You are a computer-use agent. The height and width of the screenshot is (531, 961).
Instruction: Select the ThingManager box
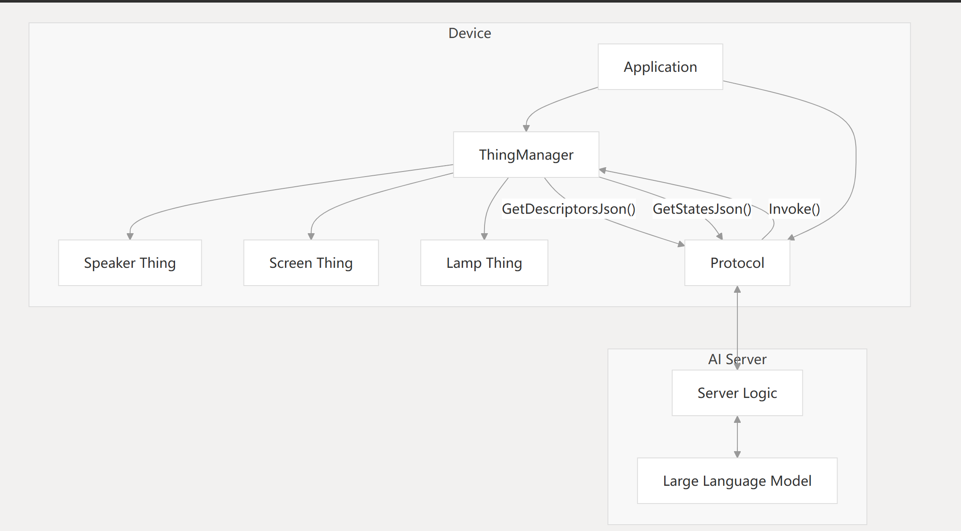pyautogui.click(x=526, y=155)
